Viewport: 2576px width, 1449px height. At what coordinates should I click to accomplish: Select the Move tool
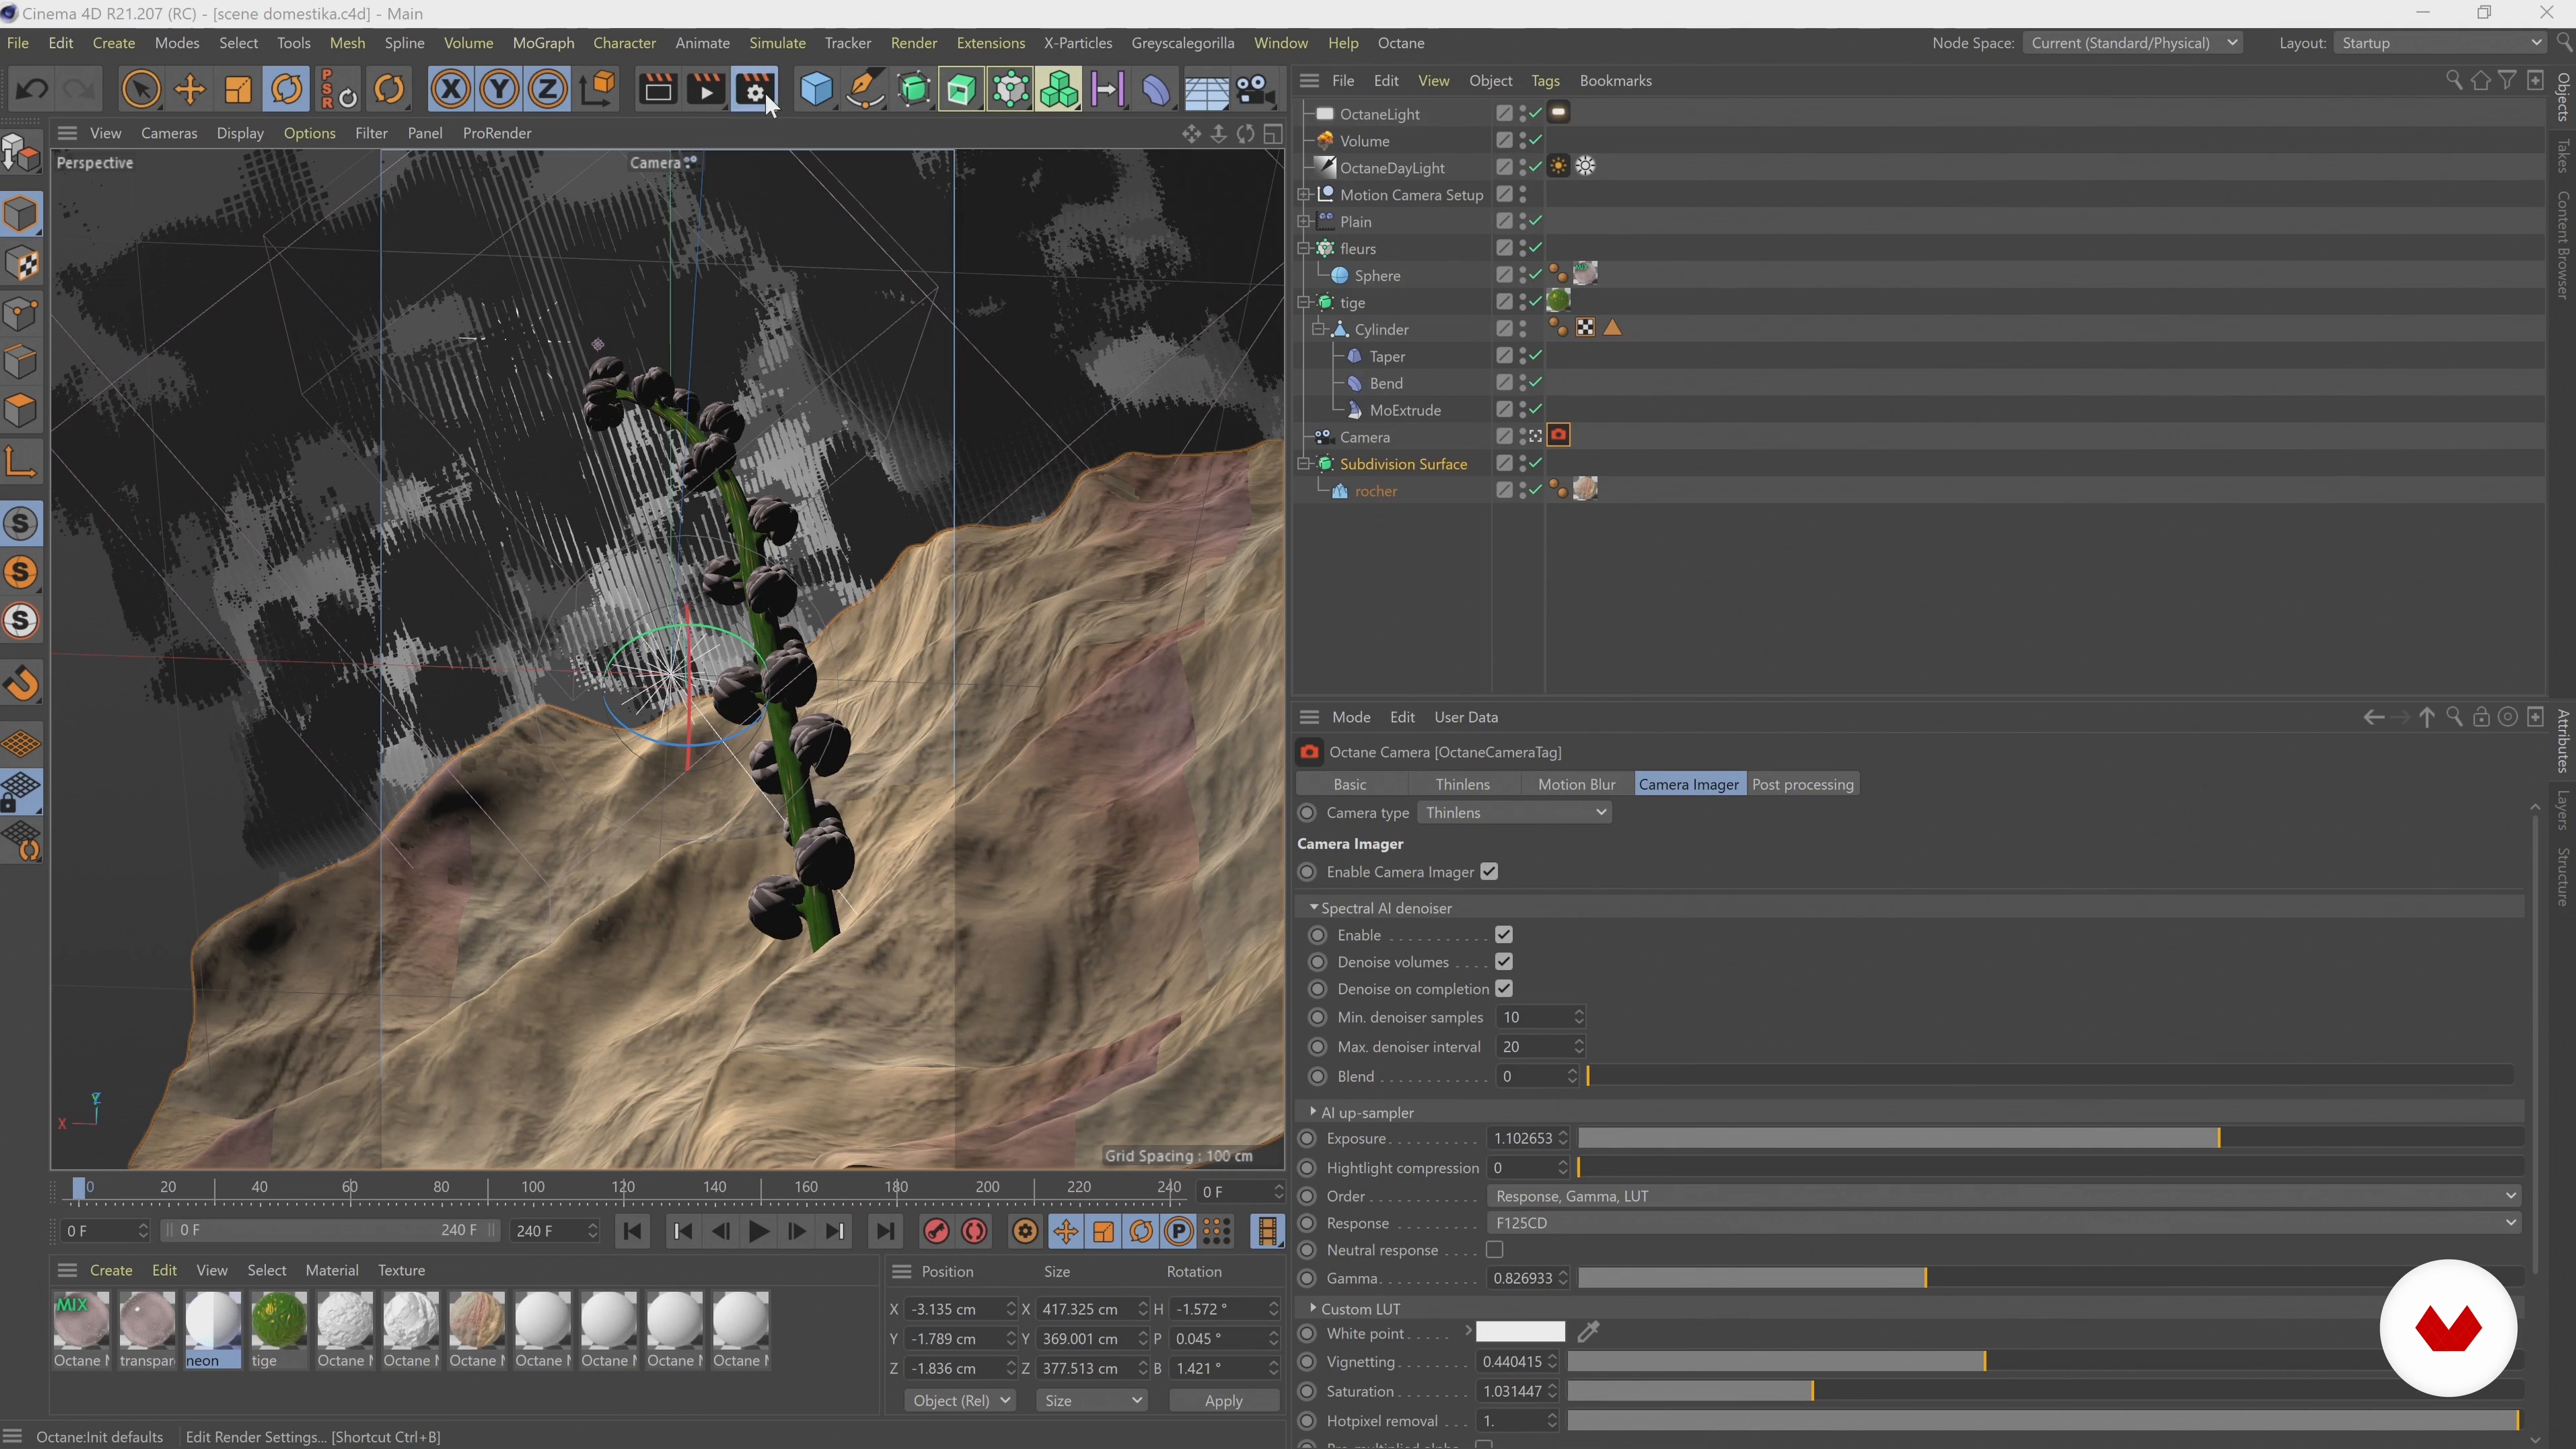189,90
